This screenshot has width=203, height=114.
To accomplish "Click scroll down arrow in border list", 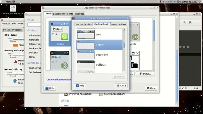I will (124, 72).
